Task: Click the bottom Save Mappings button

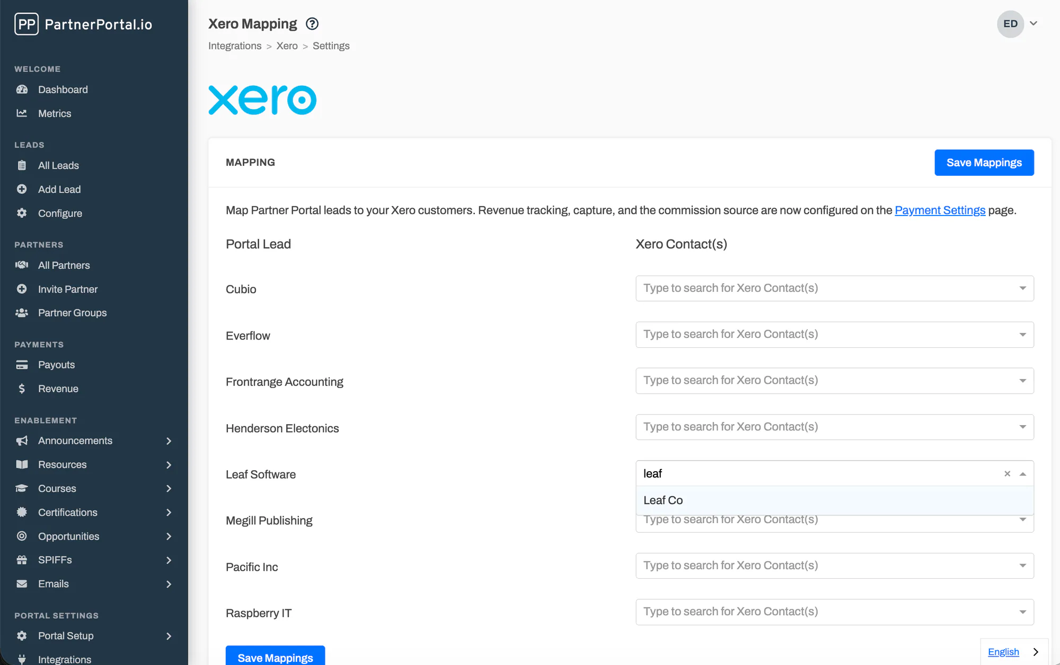Action: (275, 657)
